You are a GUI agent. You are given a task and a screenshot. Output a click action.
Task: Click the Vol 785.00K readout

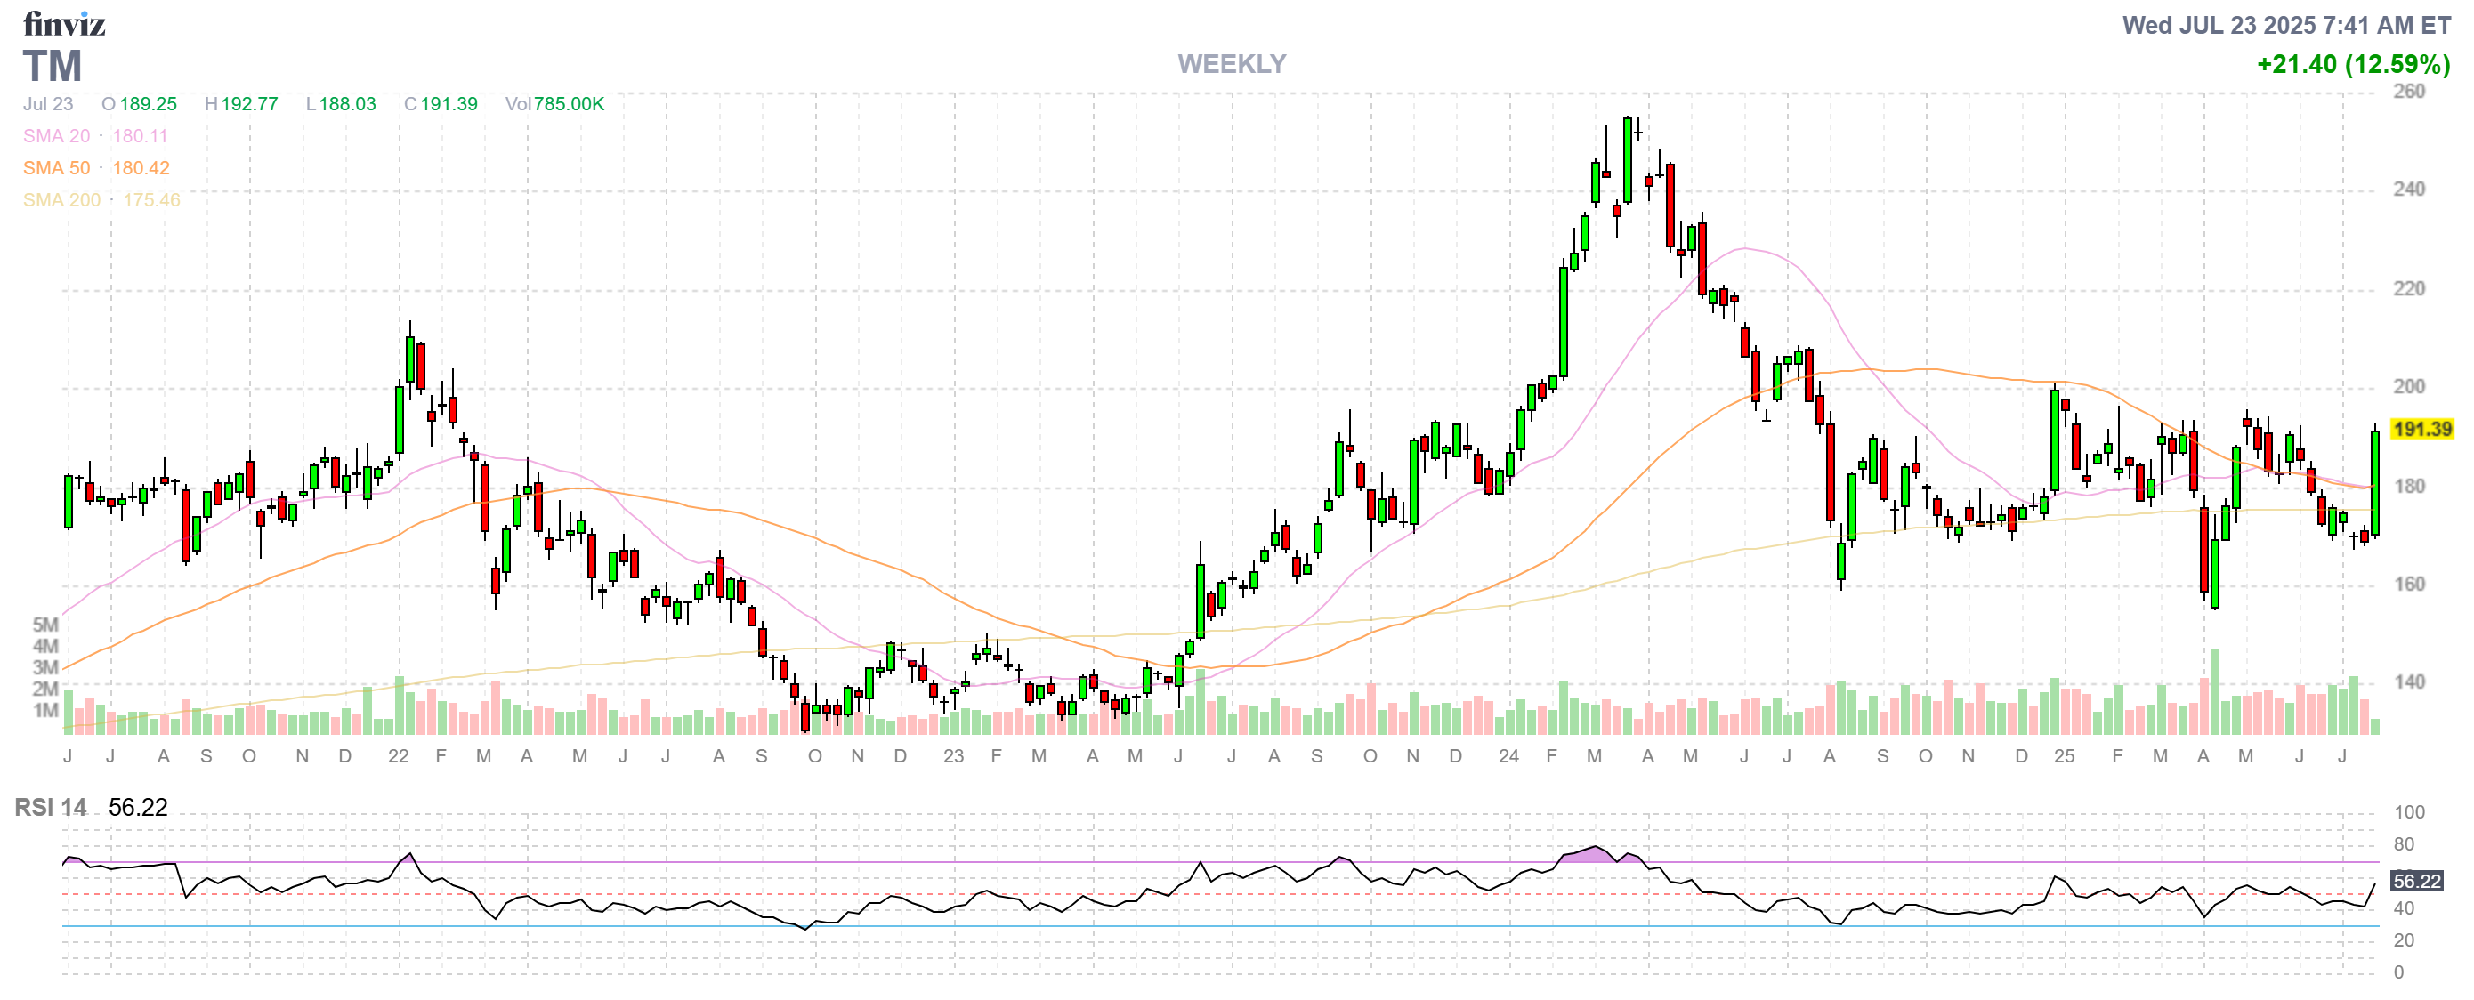554,103
